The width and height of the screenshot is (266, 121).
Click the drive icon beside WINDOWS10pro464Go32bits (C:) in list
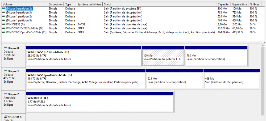4,32
